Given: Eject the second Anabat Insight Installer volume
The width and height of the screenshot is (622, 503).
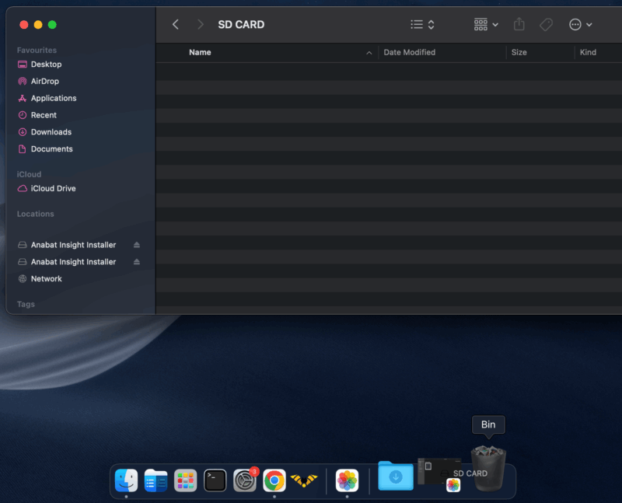Looking at the screenshot, I should point(137,262).
